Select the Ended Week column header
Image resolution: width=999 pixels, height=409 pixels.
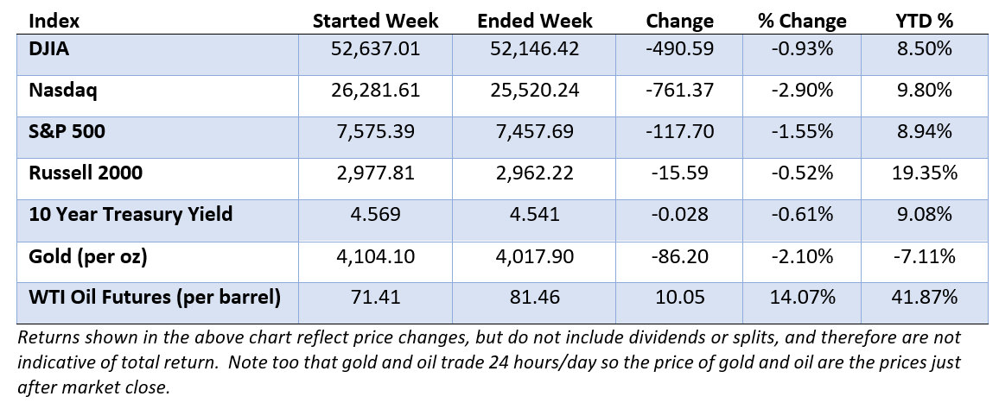(535, 21)
